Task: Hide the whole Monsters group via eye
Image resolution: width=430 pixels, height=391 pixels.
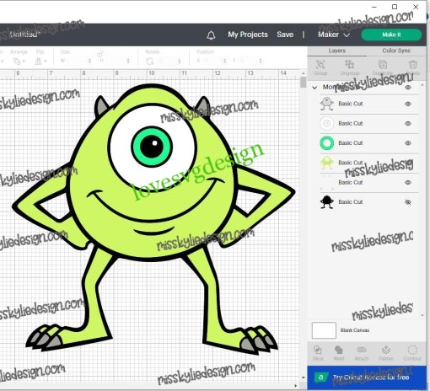Action: (408, 88)
